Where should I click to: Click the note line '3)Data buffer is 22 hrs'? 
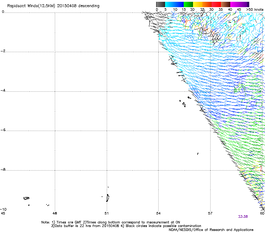click(126, 226)
